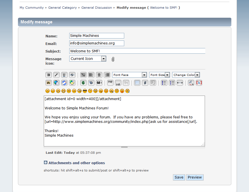The image size is (249, 192).
Task: Insert a table
Action: 137,83
